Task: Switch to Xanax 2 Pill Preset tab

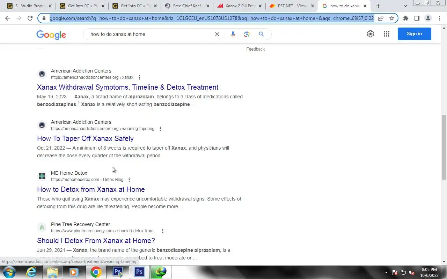Action: point(239,6)
